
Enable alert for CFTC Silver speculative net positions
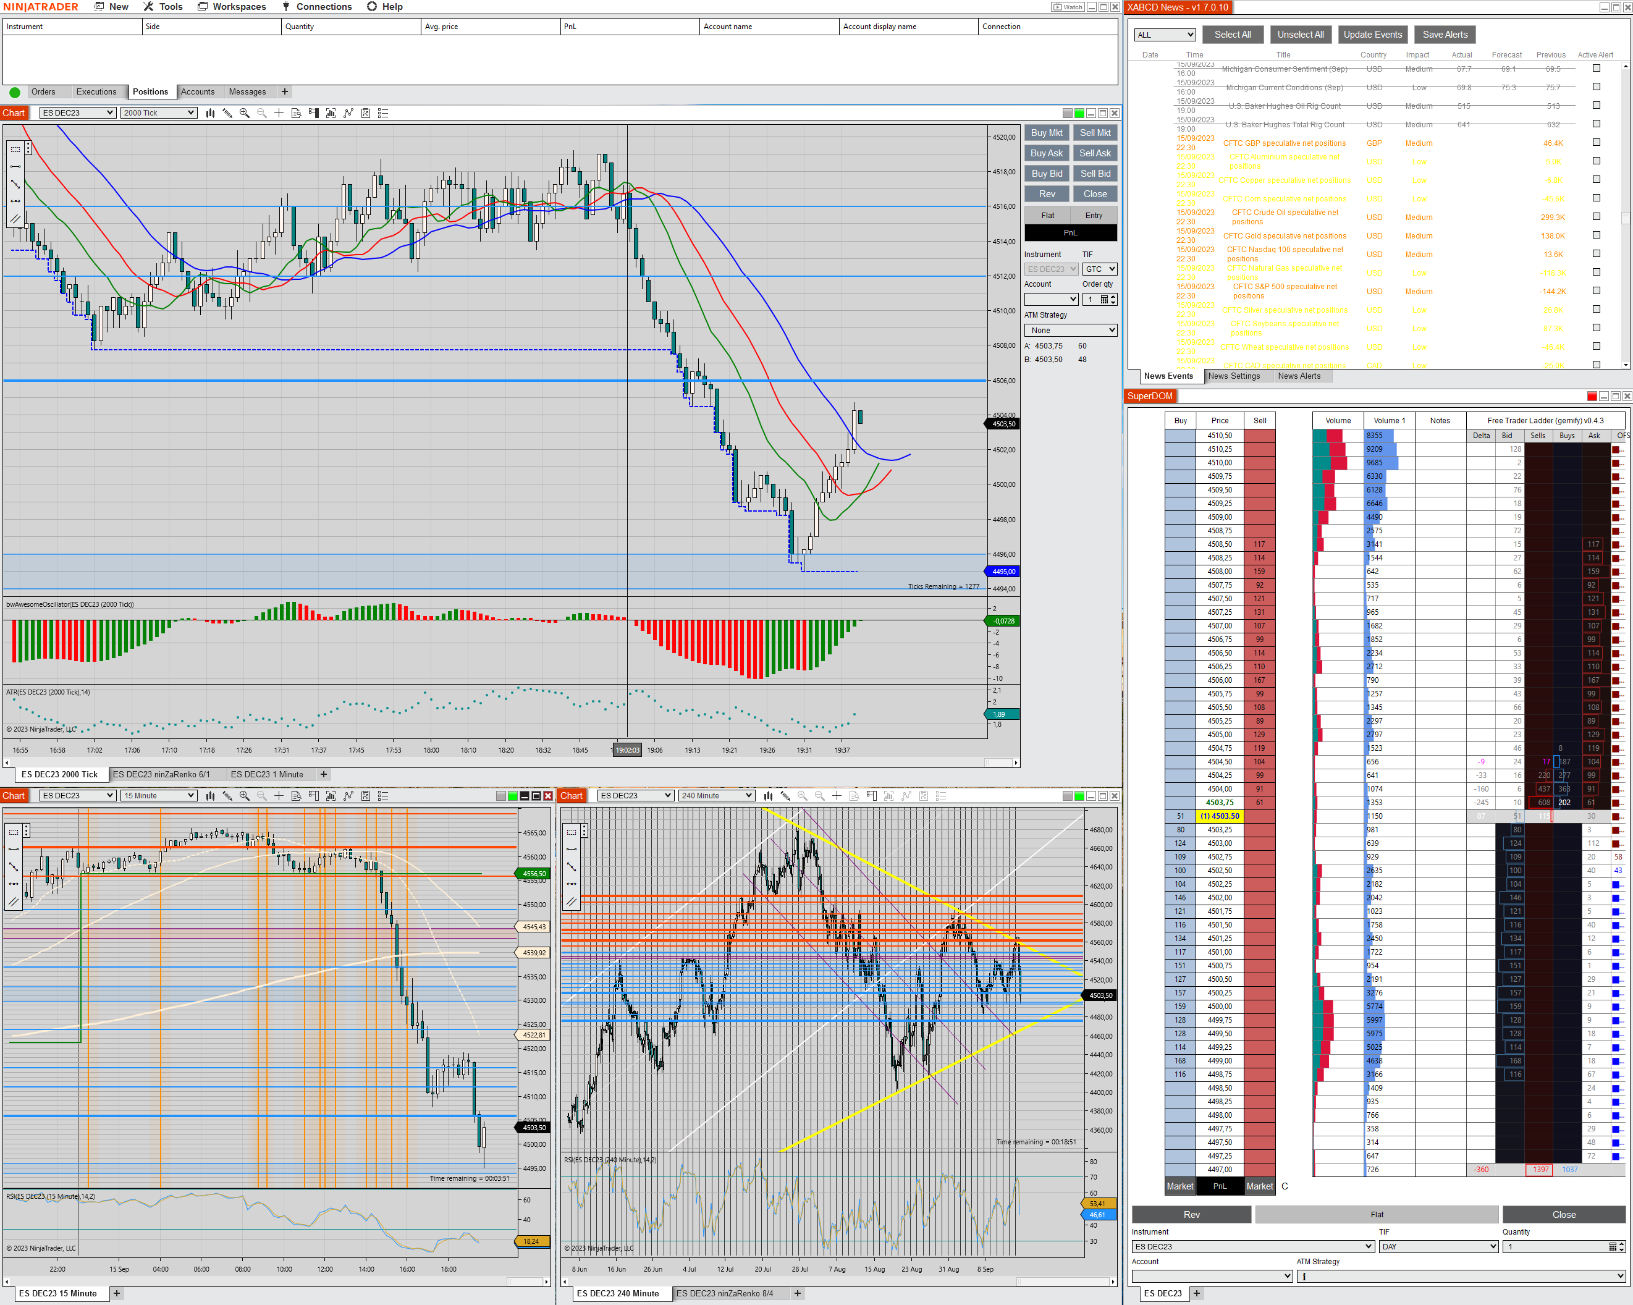[1597, 309]
